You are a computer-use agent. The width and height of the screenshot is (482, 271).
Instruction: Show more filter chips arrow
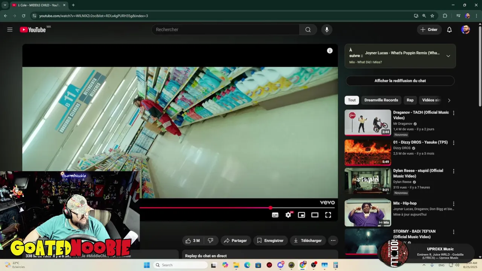coord(449,100)
